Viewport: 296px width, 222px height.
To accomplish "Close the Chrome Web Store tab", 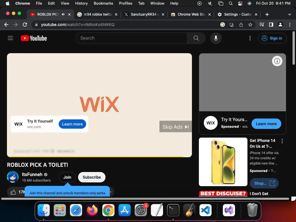I will (x=209, y=14).
